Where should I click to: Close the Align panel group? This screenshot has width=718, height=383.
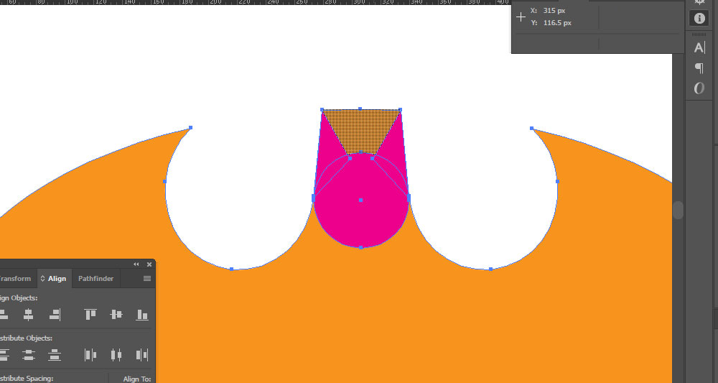149,264
